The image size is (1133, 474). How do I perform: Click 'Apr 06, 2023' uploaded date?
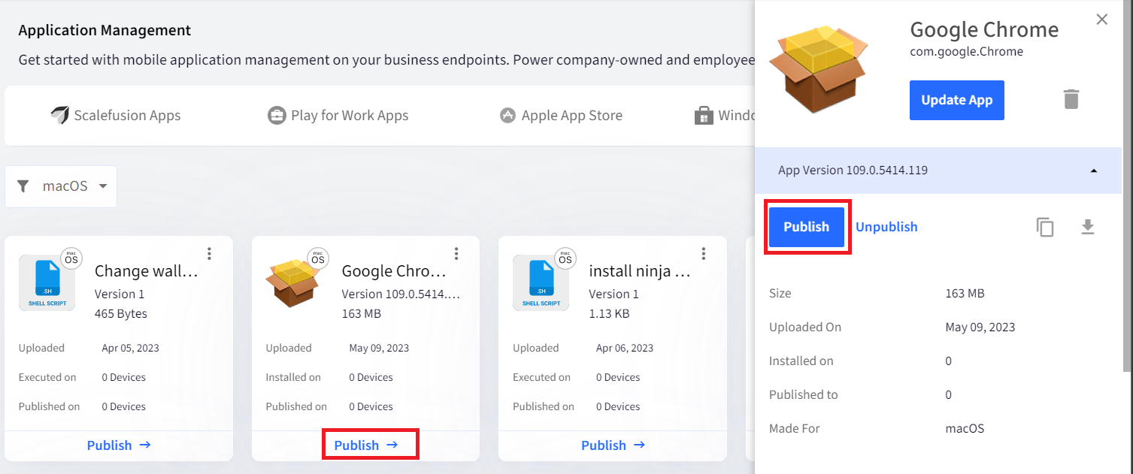pos(625,348)
